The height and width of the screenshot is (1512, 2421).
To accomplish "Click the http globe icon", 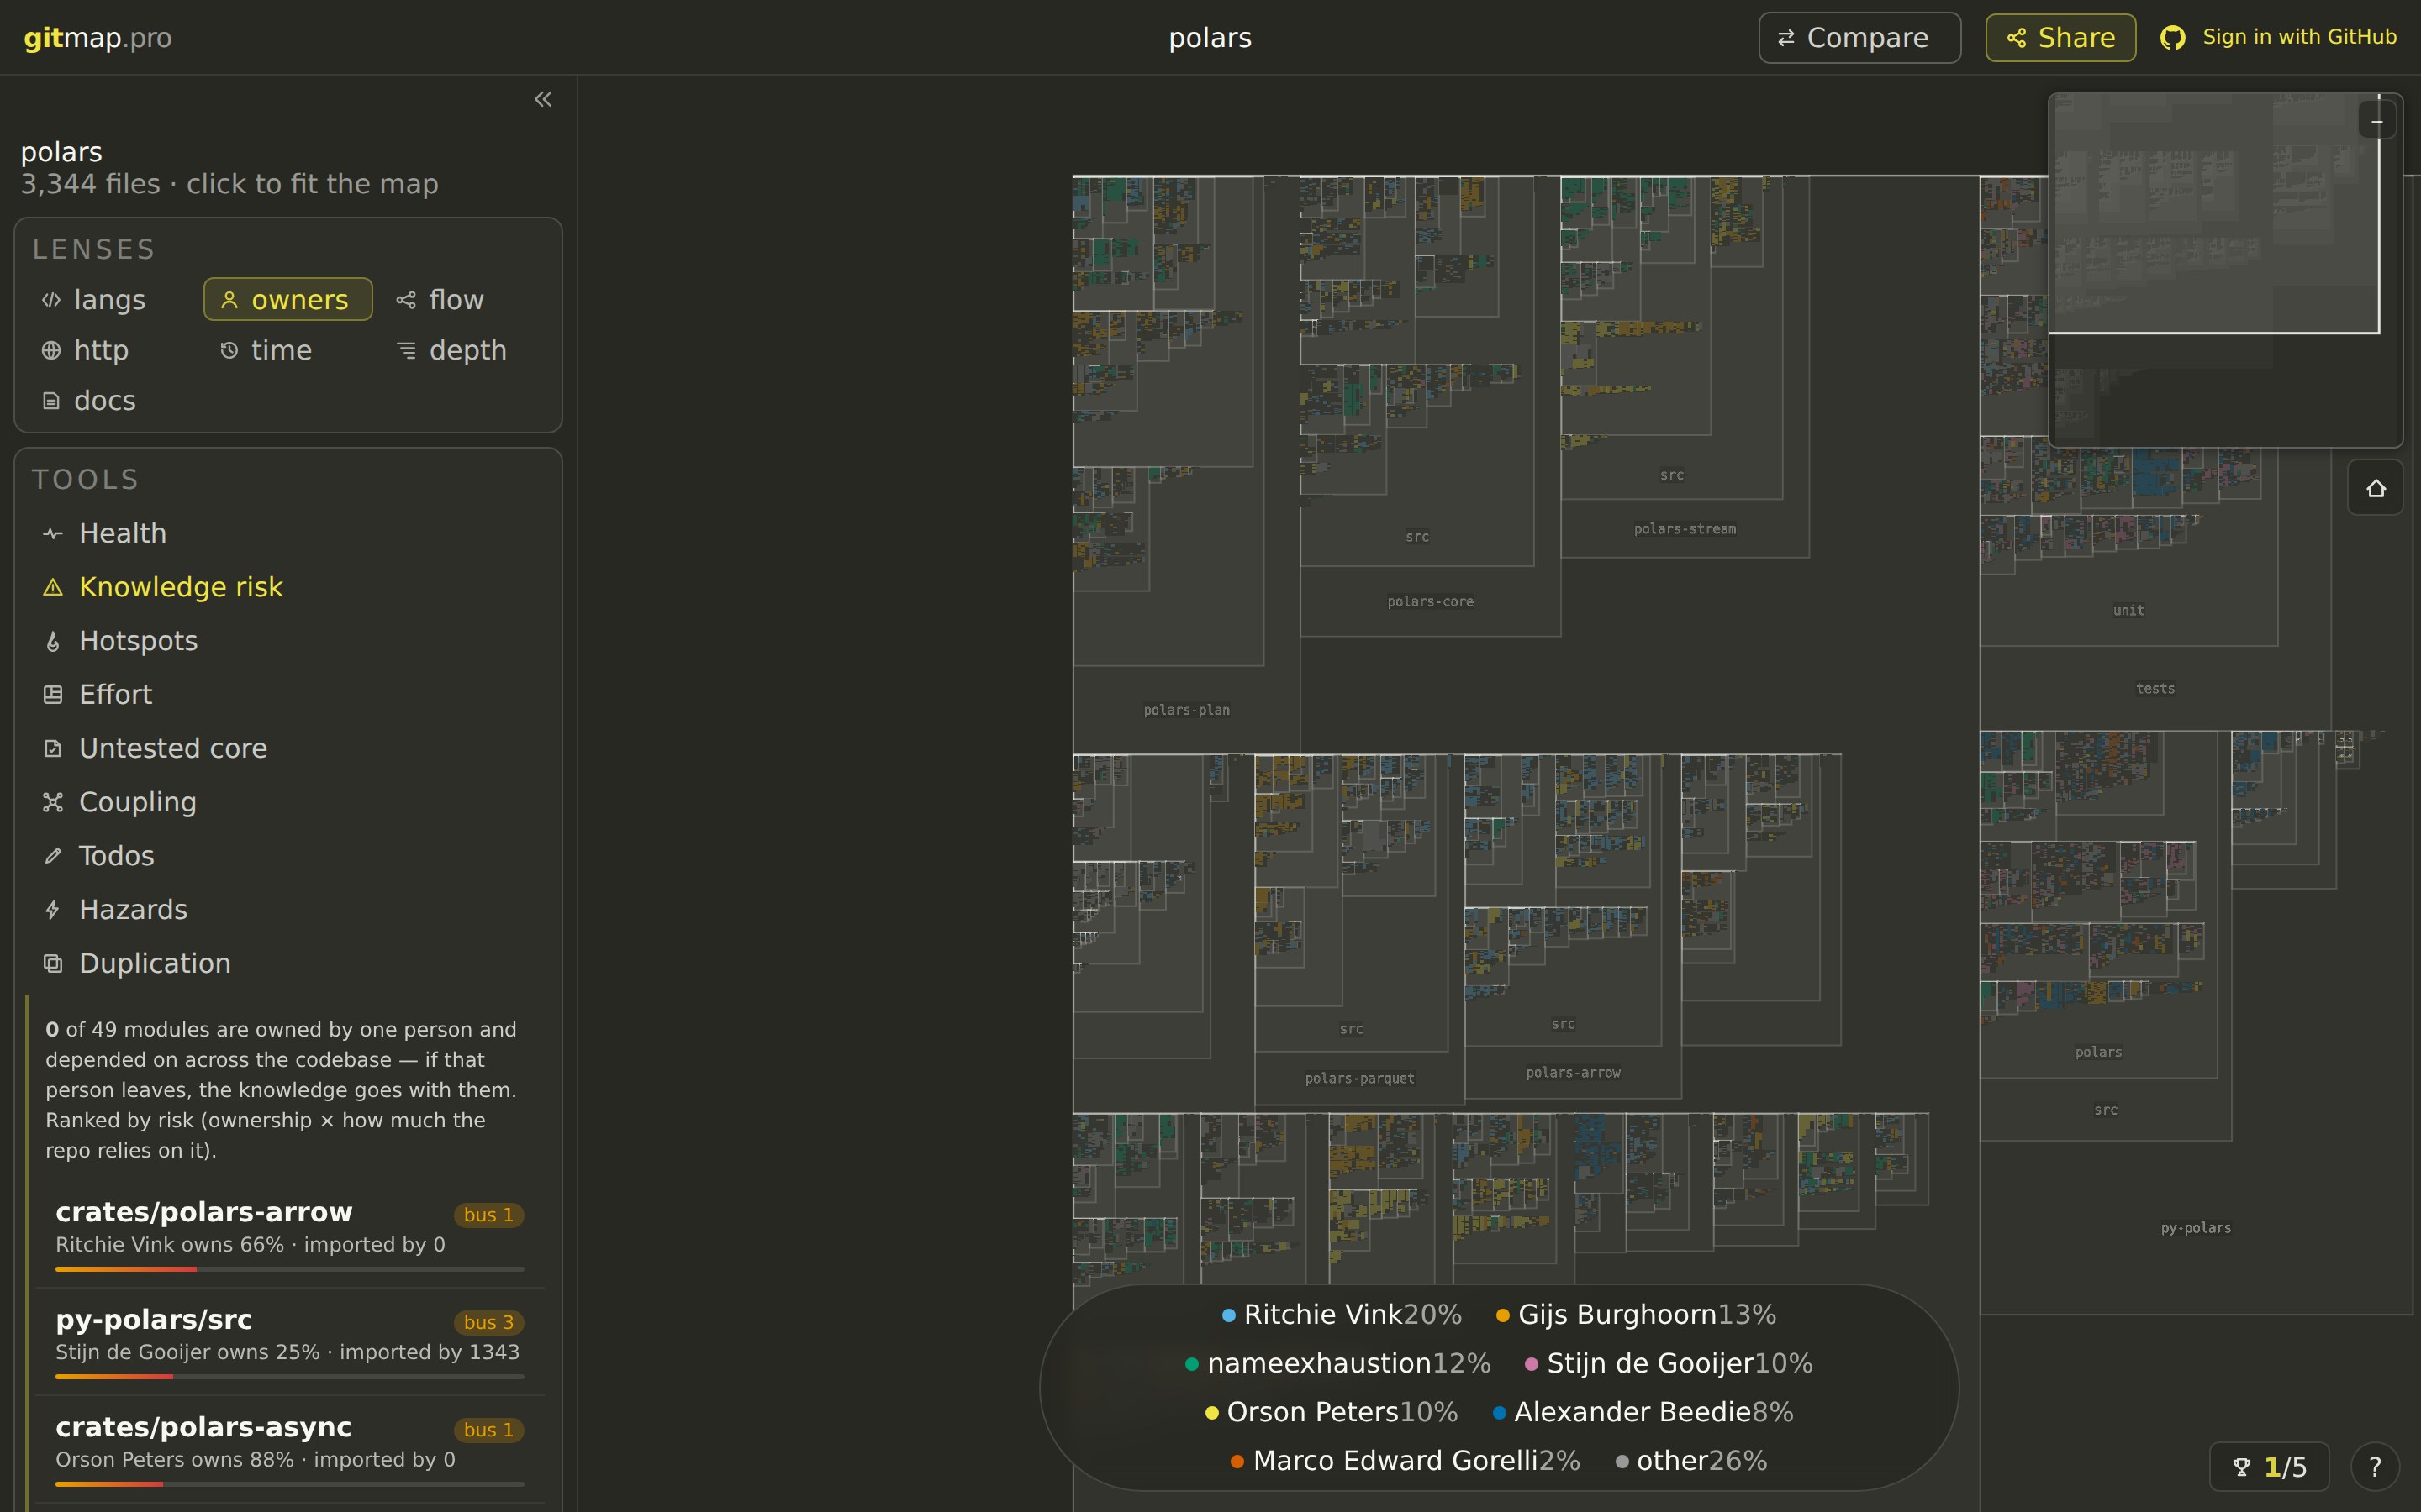I will pos(51,350).
